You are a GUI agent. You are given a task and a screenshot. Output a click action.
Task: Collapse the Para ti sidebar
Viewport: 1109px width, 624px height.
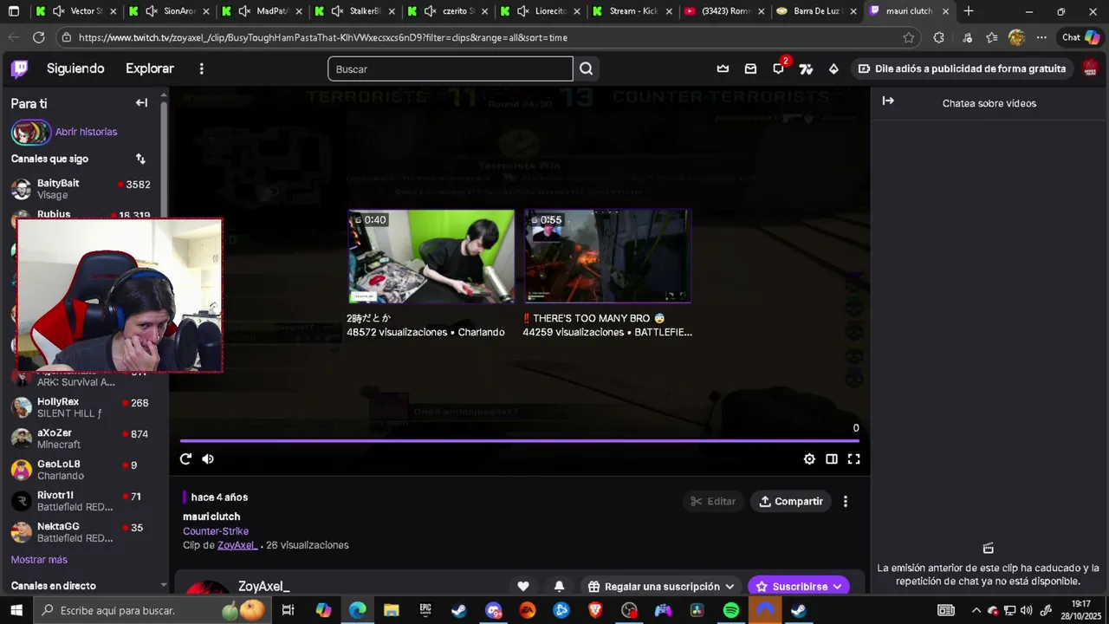(141, 103)
